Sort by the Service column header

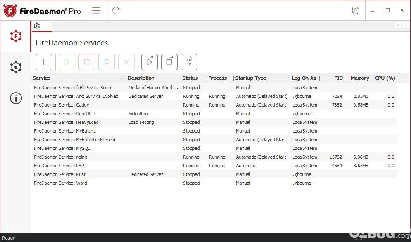[x=78, y=78]
